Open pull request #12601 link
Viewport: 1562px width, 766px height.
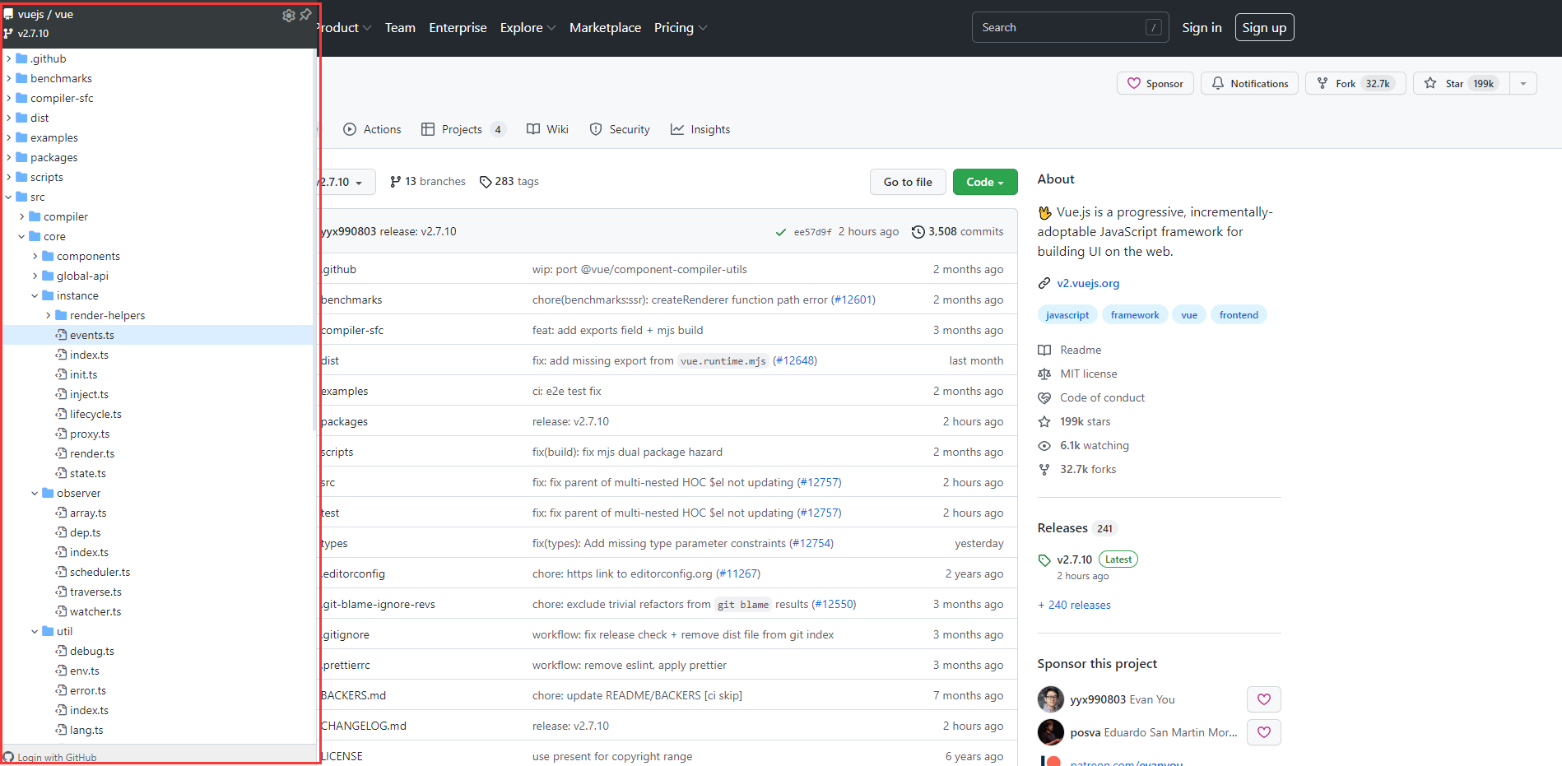tap(853, 299)
